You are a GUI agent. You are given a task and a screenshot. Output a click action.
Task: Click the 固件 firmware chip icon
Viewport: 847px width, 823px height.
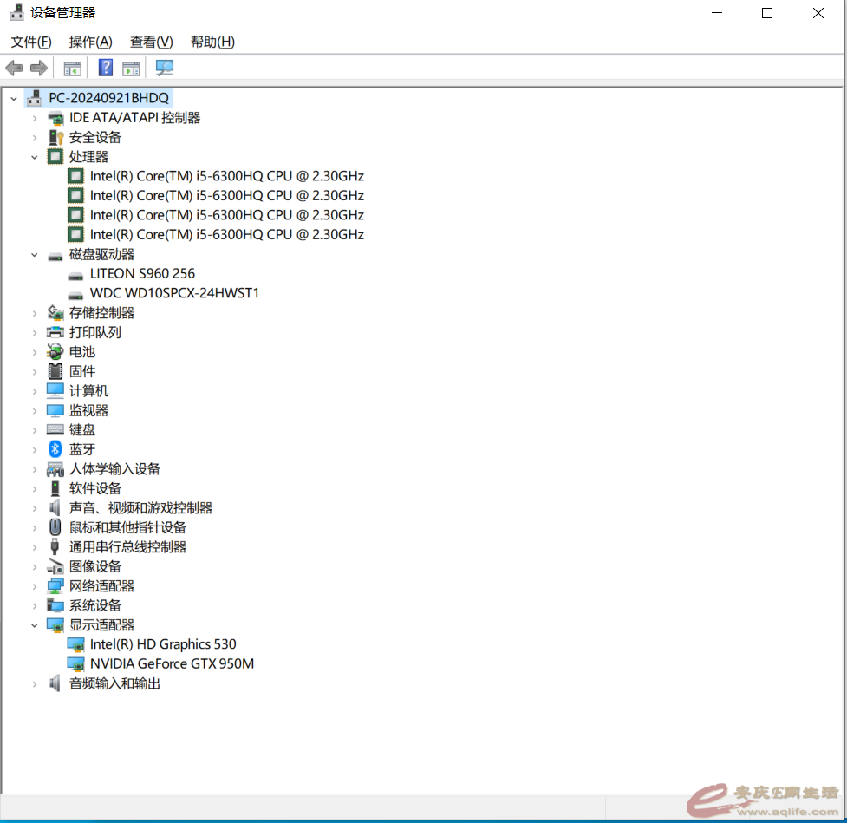(55, 371)
